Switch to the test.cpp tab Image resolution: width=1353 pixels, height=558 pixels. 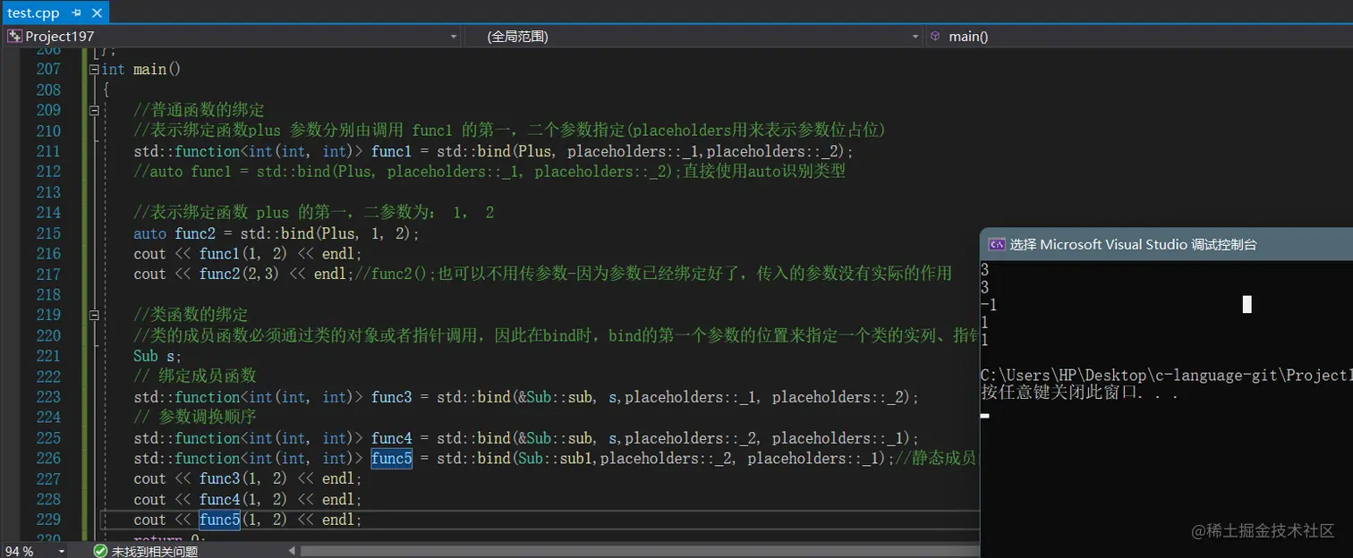33,13
